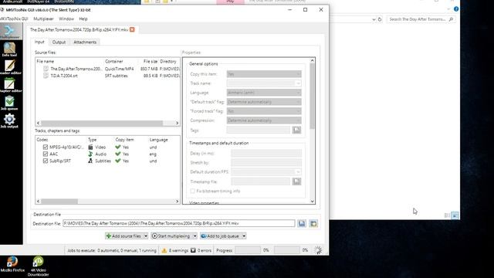Expand the Start multiplexing arrow menu
The width and height of the screenshot is (494, 278).
tap(195, 236)
